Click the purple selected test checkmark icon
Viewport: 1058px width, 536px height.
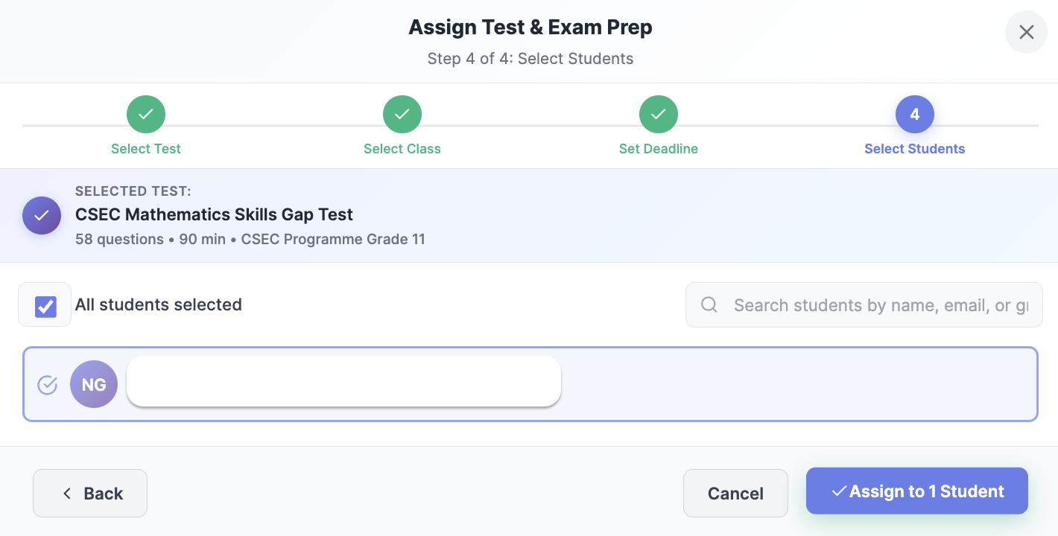pos(42,216)
